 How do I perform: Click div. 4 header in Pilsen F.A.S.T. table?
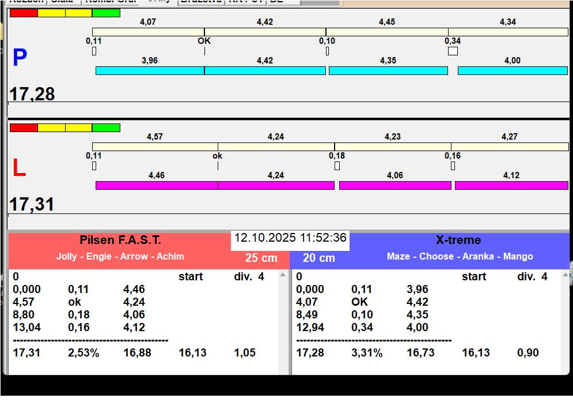click(x=249, y=277)
